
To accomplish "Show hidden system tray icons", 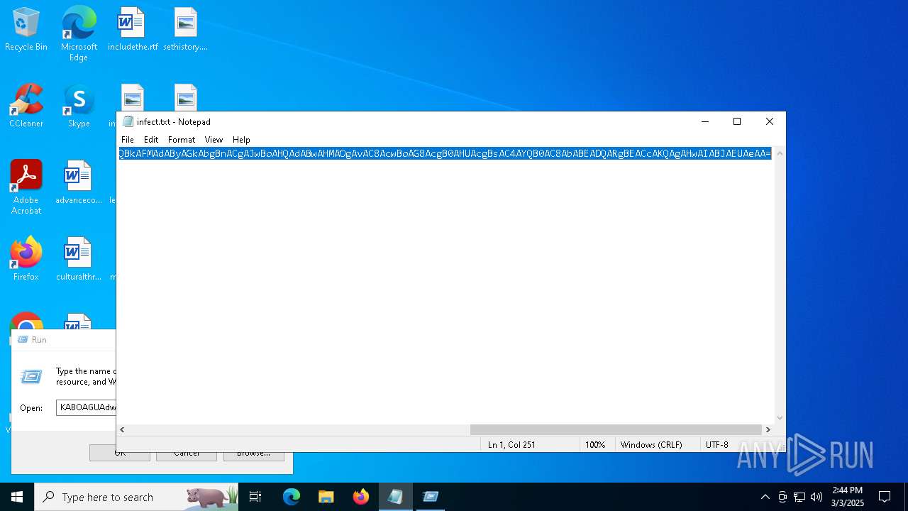I will tap(765, 497).
